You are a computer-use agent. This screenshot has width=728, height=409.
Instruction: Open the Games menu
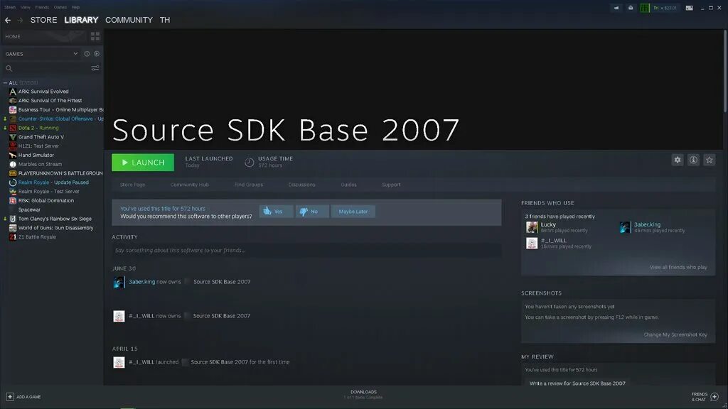tap(60, 7)
